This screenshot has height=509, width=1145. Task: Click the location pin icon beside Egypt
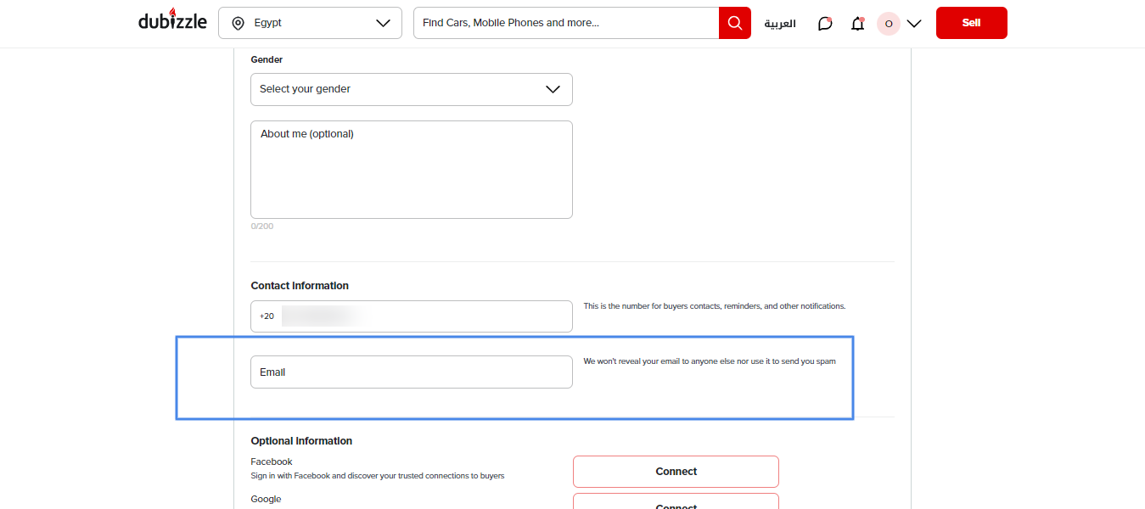click(239, 24)
